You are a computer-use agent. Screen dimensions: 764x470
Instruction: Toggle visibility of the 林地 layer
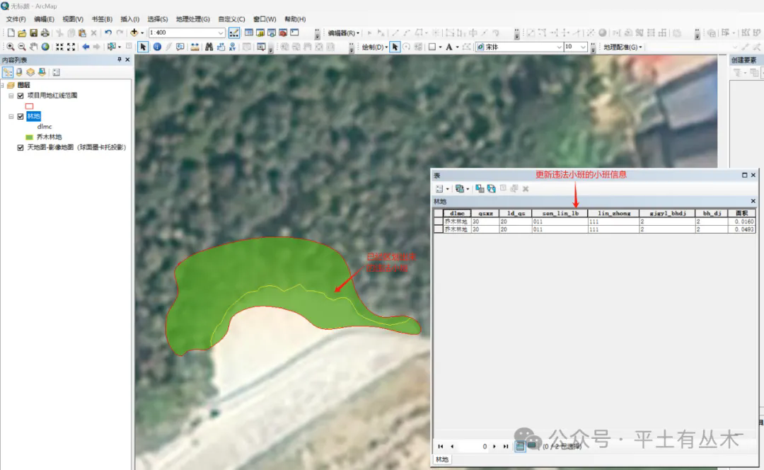[21, 116]
